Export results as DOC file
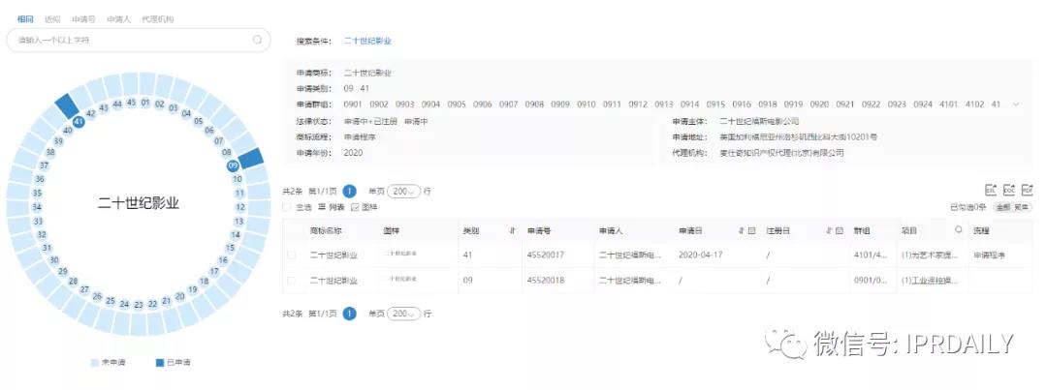Viewport: 1047px width, 390px height. coord(1009,190)
